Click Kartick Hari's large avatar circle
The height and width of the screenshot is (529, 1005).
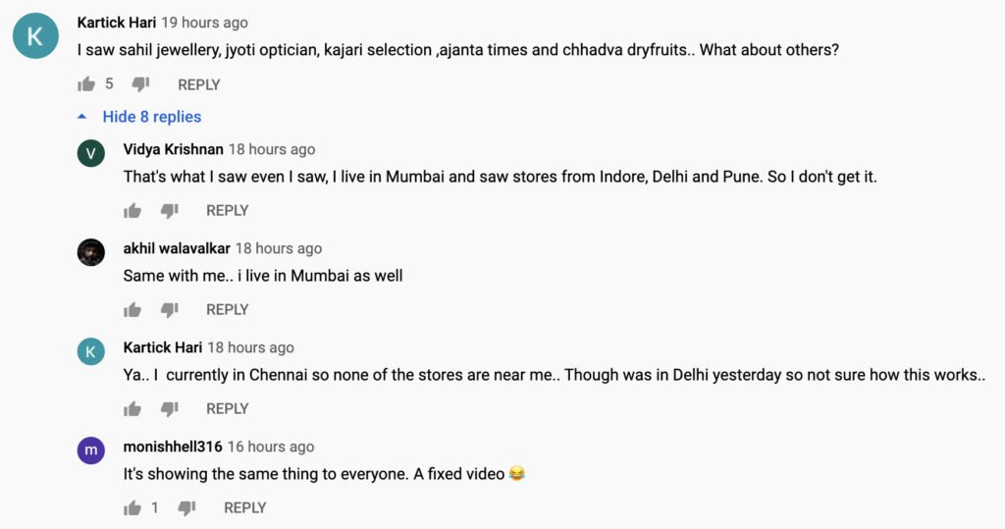(x=35, y=36)
